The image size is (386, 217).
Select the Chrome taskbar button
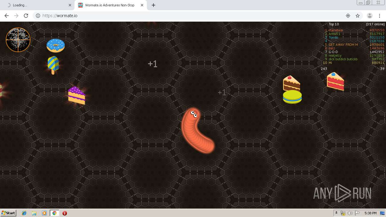tap(54, 213)
